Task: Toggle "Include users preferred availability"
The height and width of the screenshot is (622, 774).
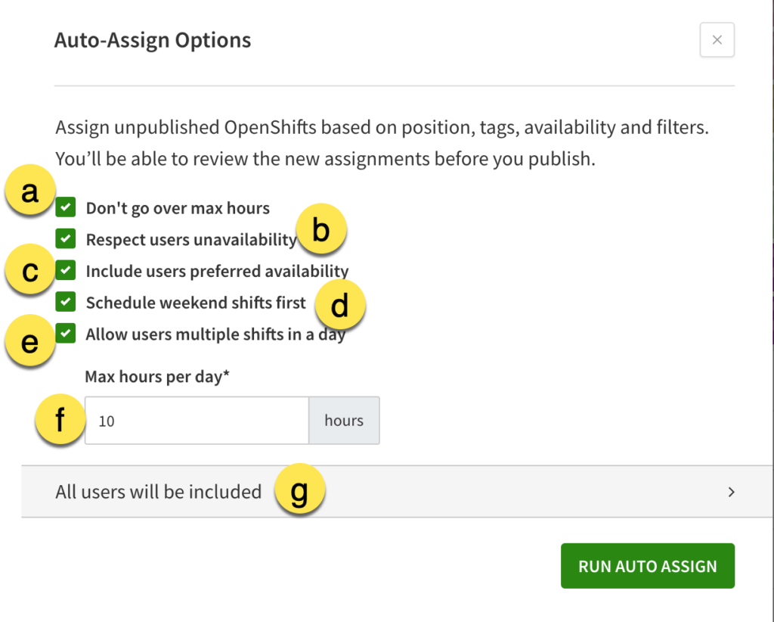Action: (x=65, y=270)
